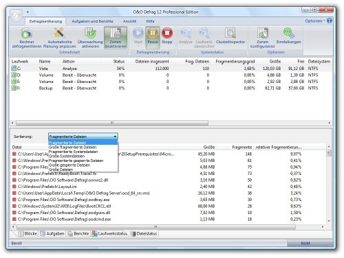Screen dimensions: 344x258
Task: Select BootCKCL.etl file row
Action: pyautogui.click(x=157, y=206)
